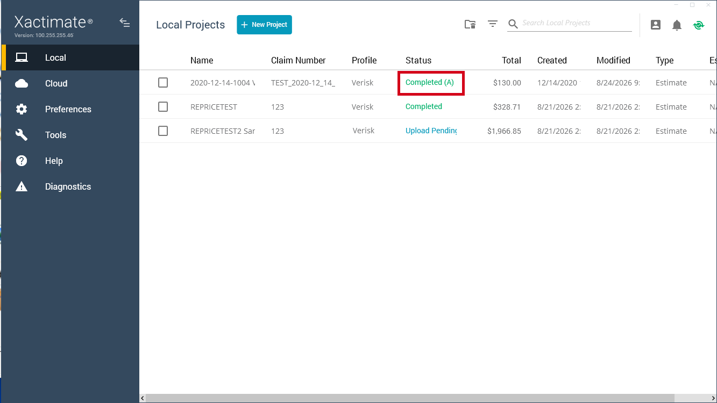Click the green sync status icon

(x=698, y=25)
